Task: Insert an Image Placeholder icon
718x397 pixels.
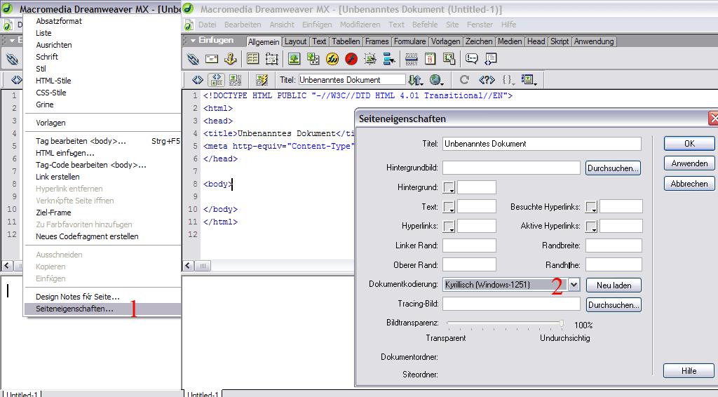Action: pos(313,59)
